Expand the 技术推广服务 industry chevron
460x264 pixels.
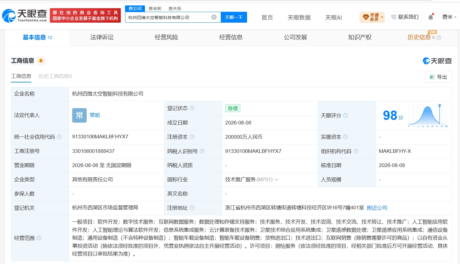[276, 180]
